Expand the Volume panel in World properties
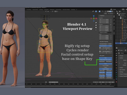Screen dimensions: 127x95 (x=121, y=68)
